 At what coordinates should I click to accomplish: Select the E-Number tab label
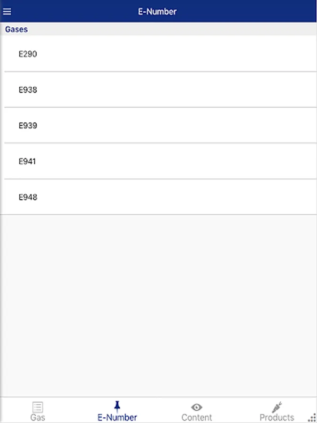(117, 417)
